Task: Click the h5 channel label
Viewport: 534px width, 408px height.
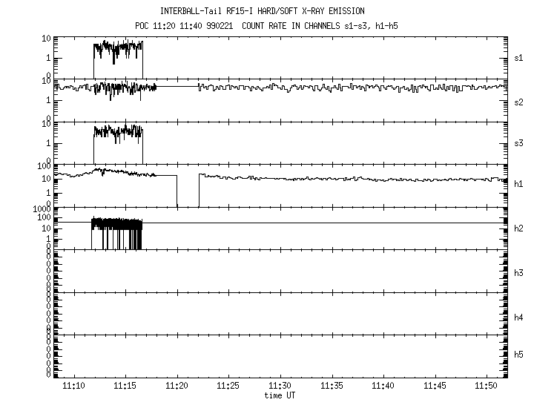Action: coord(519,355)
